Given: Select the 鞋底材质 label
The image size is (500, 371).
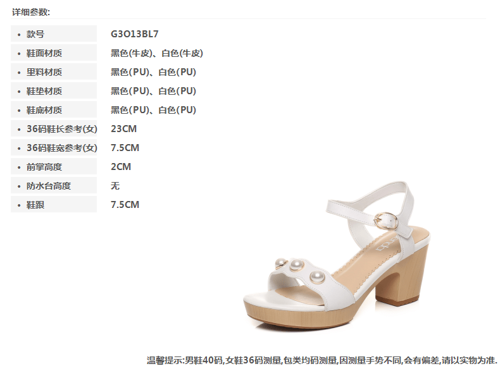Looking at the screenshot, I should click(x=44, y=110).
